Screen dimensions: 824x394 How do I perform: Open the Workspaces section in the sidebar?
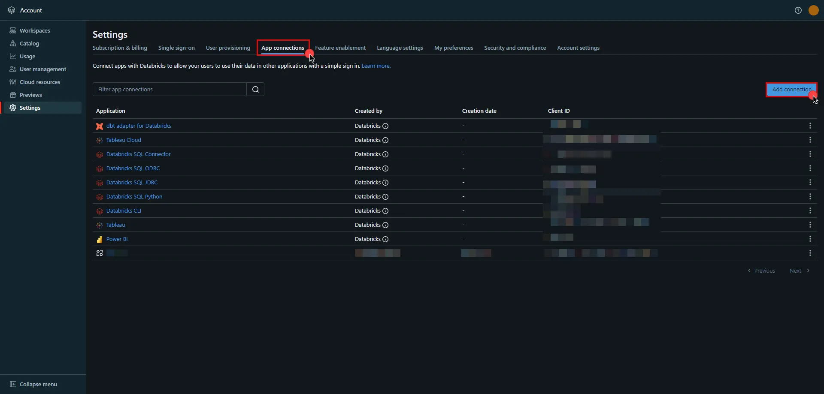tap(34, 30)
